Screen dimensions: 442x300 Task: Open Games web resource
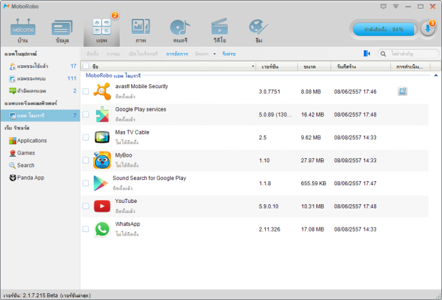(22, 153)
